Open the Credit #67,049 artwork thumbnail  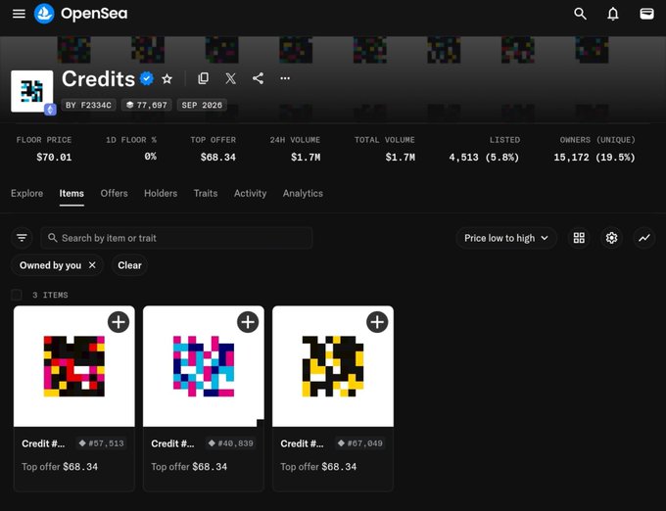[333, 366]
